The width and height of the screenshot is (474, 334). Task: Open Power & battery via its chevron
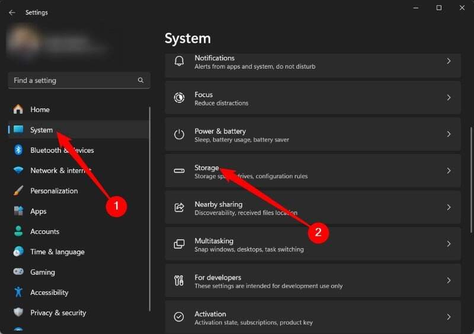(449, 134)
